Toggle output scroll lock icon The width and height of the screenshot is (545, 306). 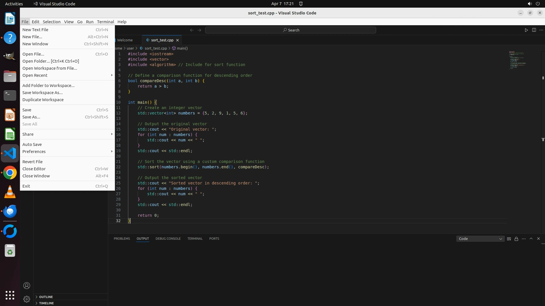(x=516, y=239)
